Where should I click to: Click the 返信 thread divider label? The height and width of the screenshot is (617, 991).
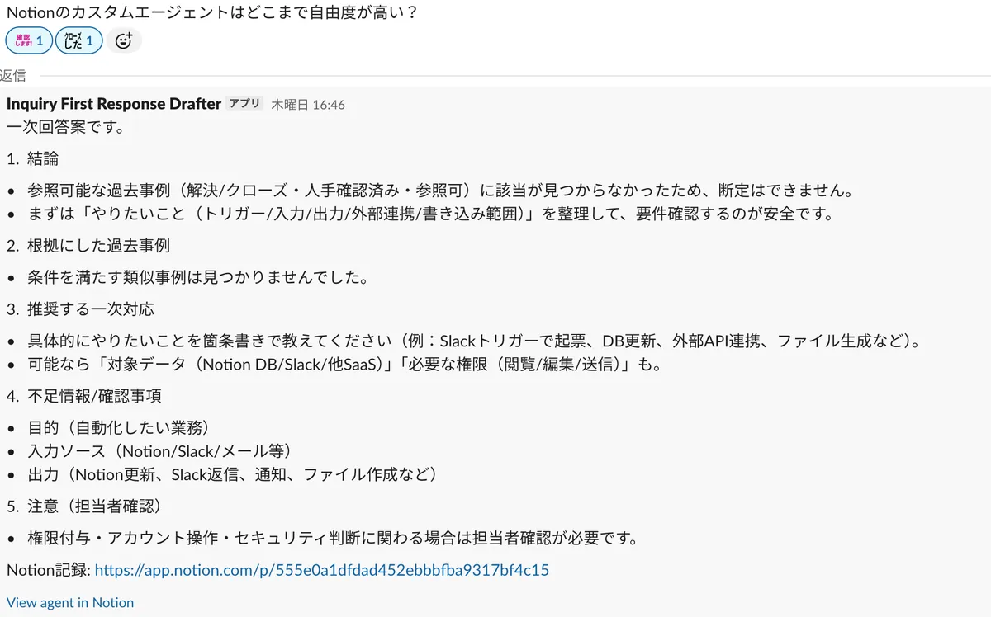click(x=13, y=75)
